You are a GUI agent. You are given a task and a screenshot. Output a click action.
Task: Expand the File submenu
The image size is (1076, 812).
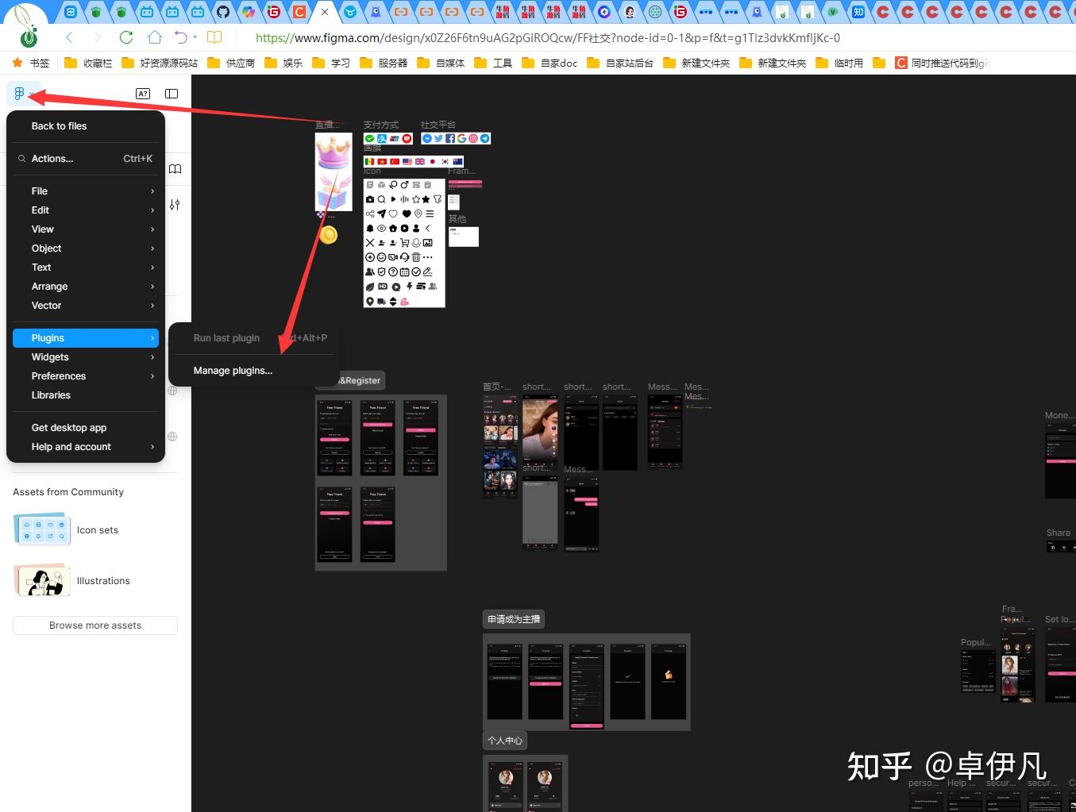point(86,191)
